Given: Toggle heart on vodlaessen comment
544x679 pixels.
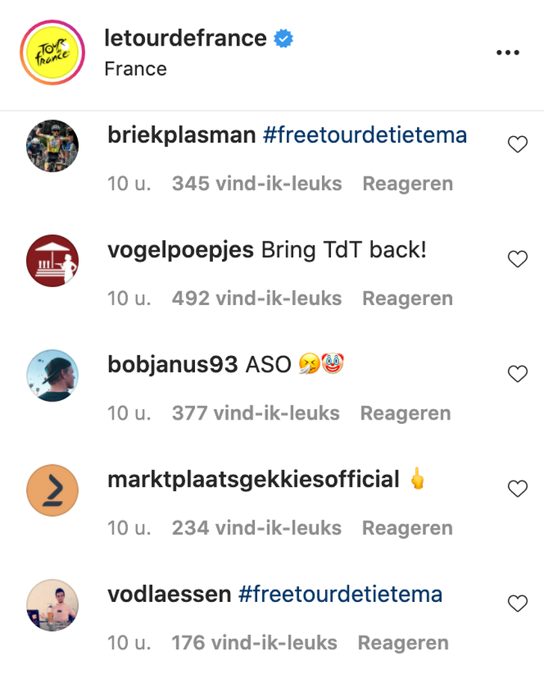Looking at the screenshot, I should click(x=518, y=603).
